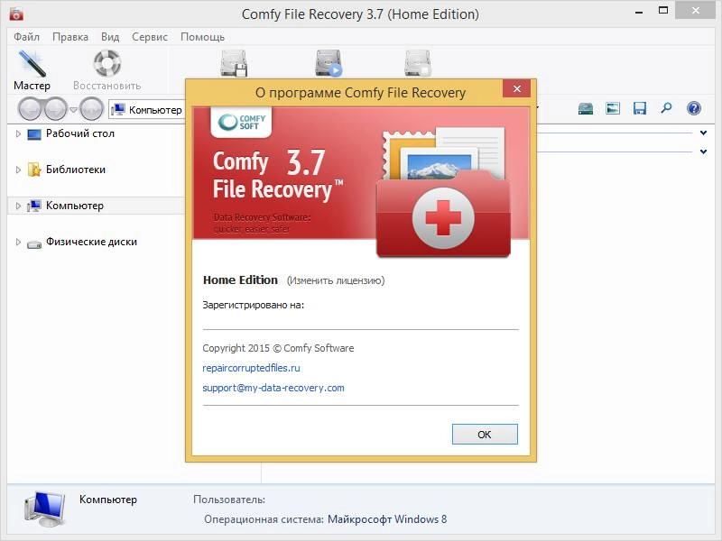Viewport: 722px width, 541px height.
Task: Open help with the question mark icon
Action: (693, 108)
